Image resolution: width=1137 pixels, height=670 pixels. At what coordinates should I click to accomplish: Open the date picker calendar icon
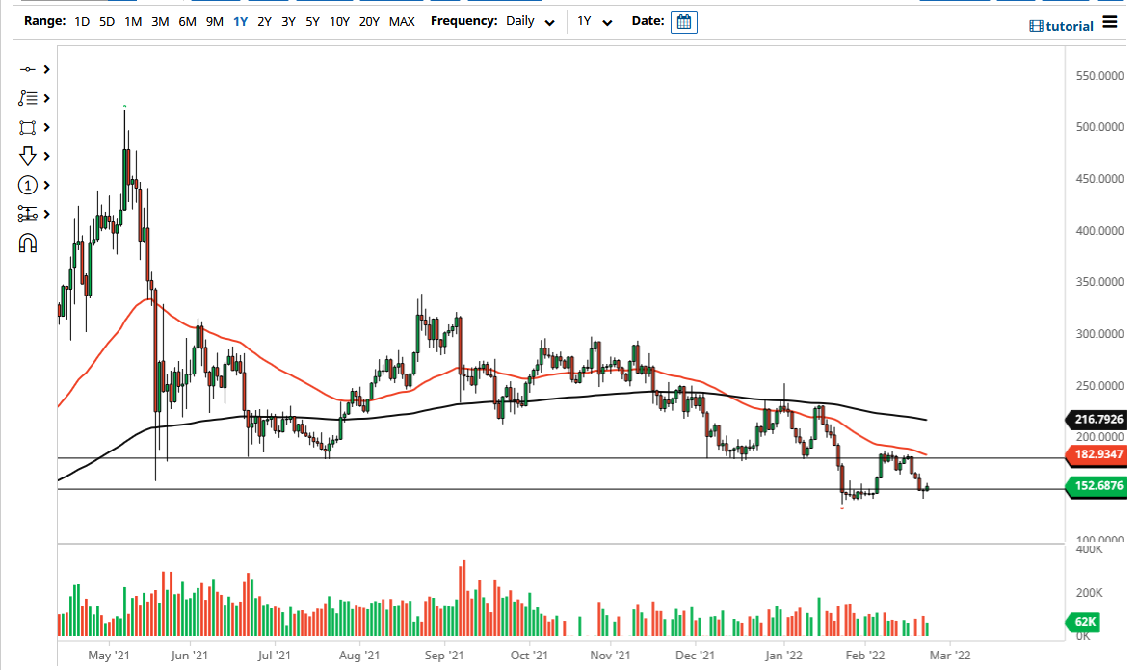683,20
